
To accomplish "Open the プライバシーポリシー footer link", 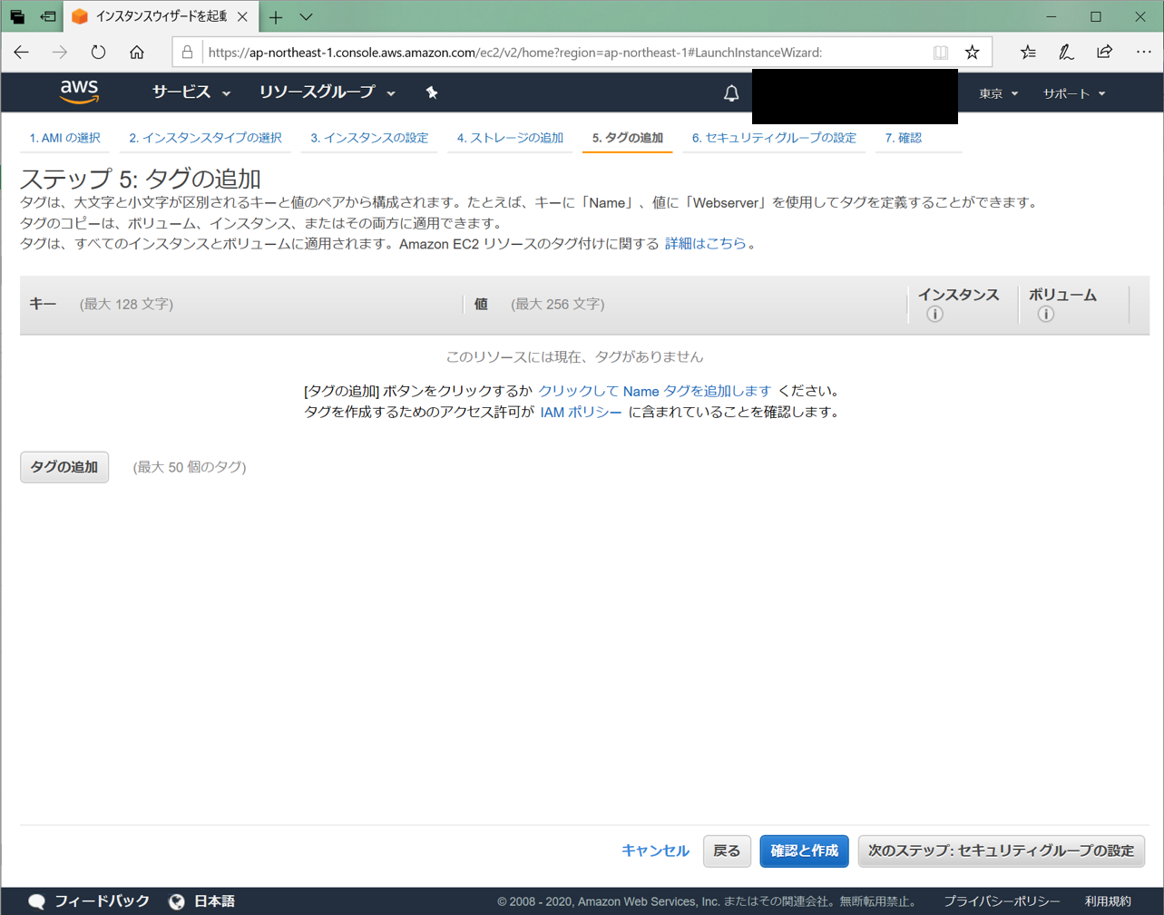I will coord(1002,901).
